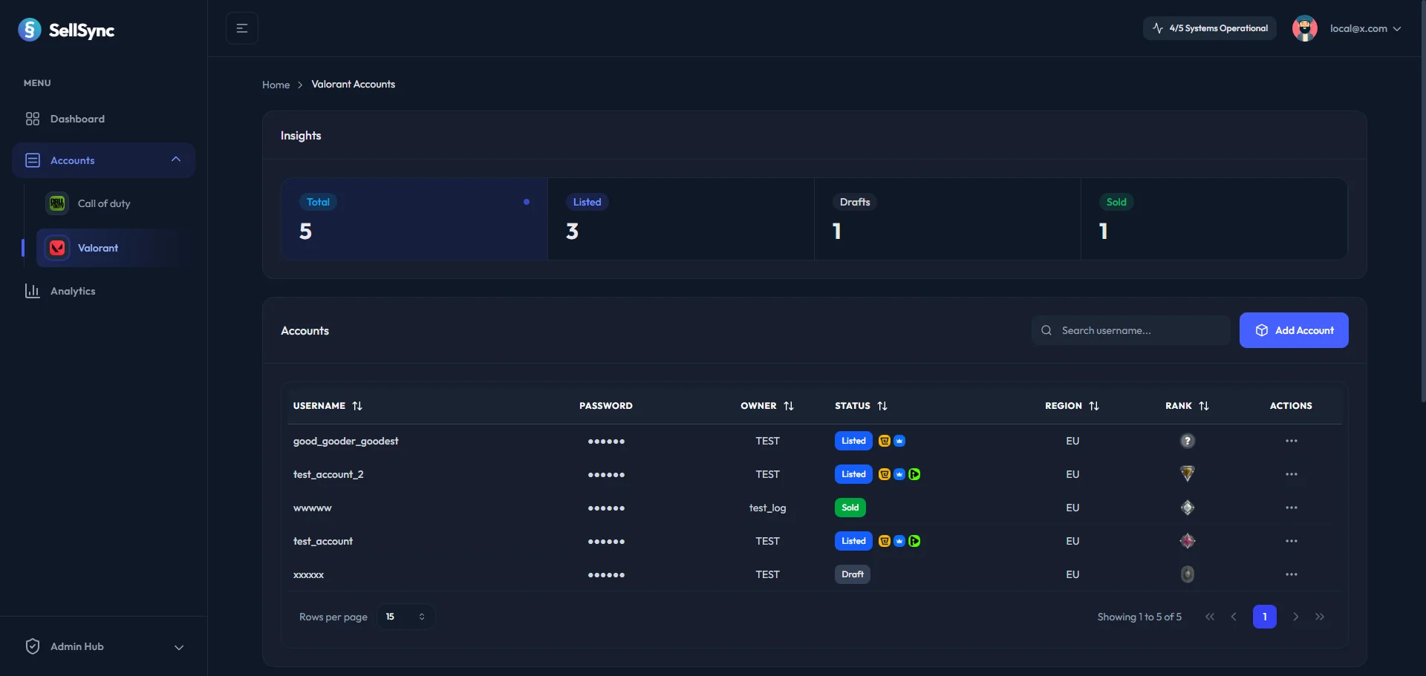The height and width of the screenshot is (676, 1426).
Task: Click the SellSync logo icon
Action: [x=30, y=30]
